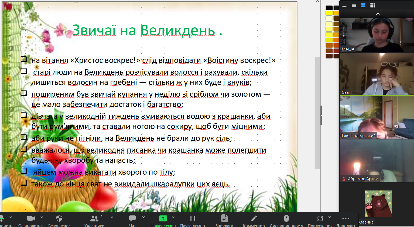414x227 pixels.
Task: Select МАшА video thumbnail
Action: click(377, 35)
